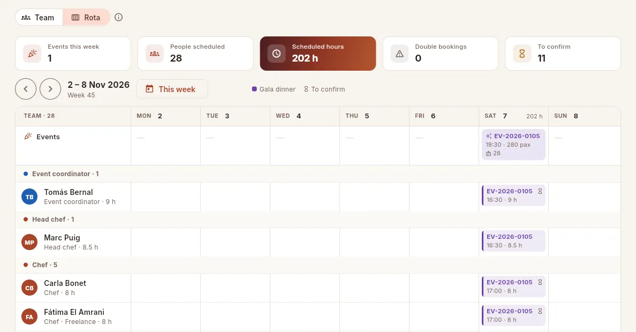
Task: Click the hourglass on Carla Bonet's shift
Action: [x=540, y=282]
